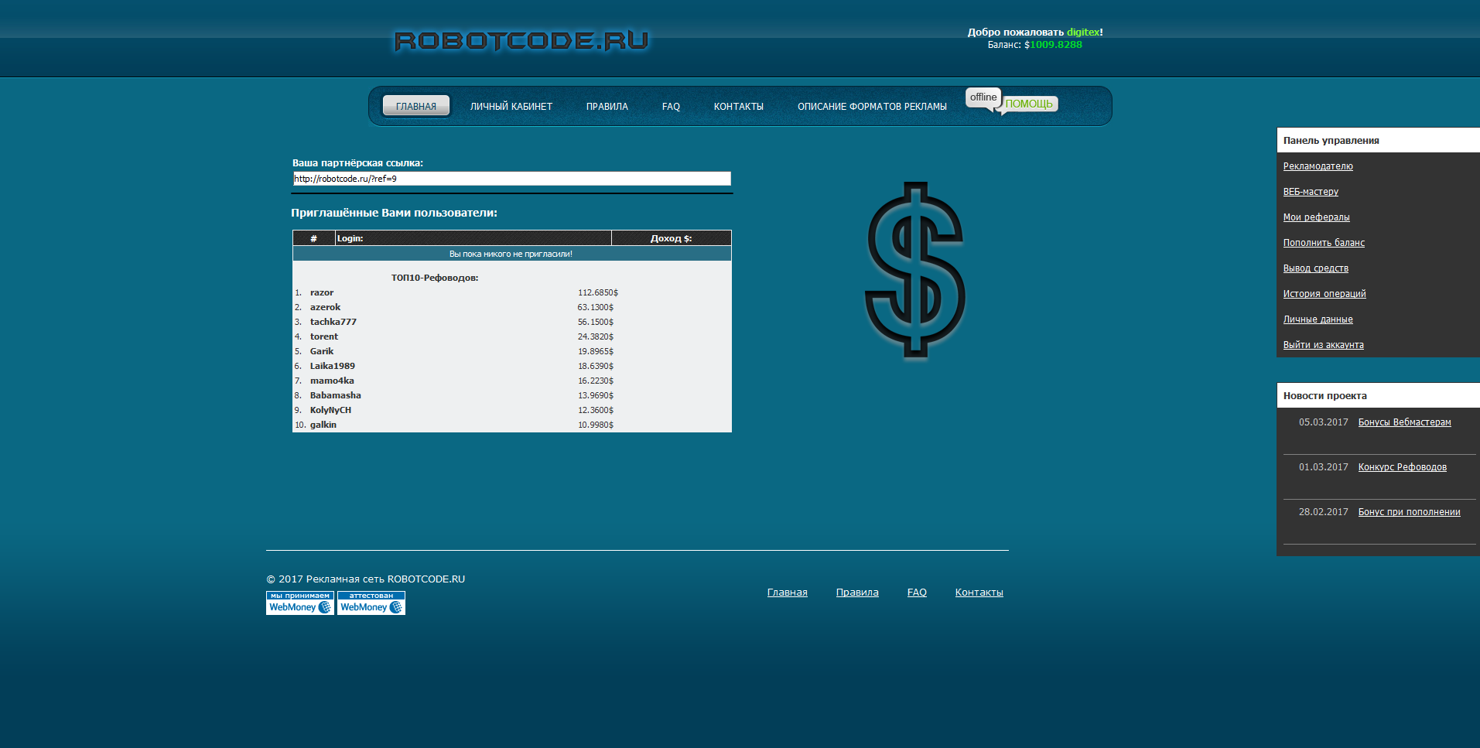1480x748 pixels.
Task: Click the 'мы принимаем WebMoney' badge
Action: tap(299, 603)
